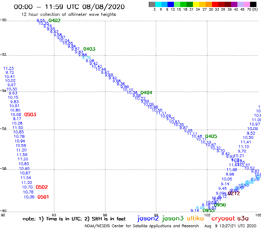Select the cryosat satellite legend label
The width and height of the screenshot is (261, 229).
[223, 218]
